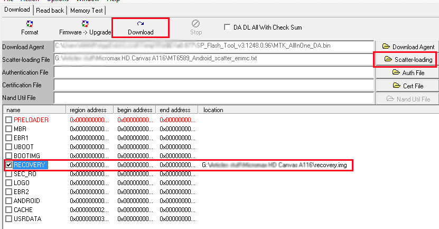The image size is (439, 229).
Task: Select the MBR row name
Action: tap(20, 129)
